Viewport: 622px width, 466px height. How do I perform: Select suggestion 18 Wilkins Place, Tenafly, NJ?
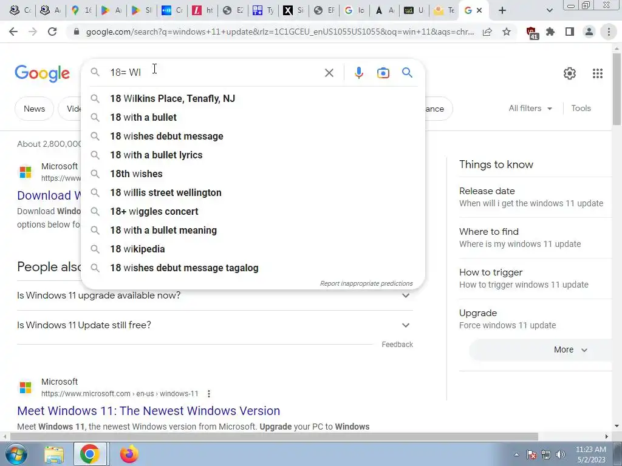point(253,99)
